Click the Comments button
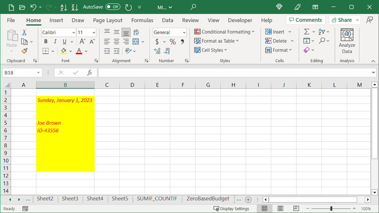The image size is (379, 213). click(306, 20)
